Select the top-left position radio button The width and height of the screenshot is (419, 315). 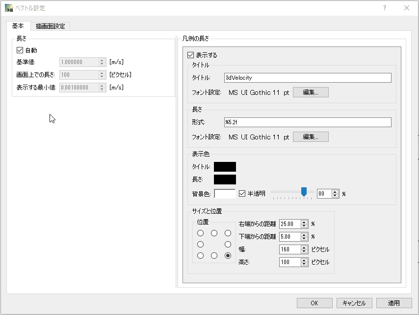tap(200, 233)
